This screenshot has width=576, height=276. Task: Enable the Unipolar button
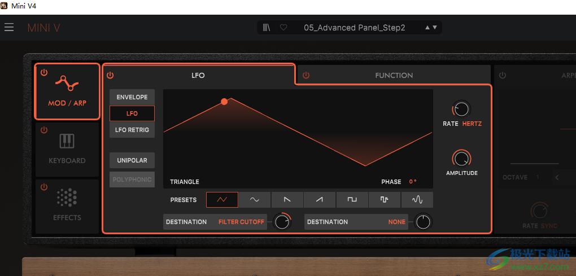tap(132, 160)
